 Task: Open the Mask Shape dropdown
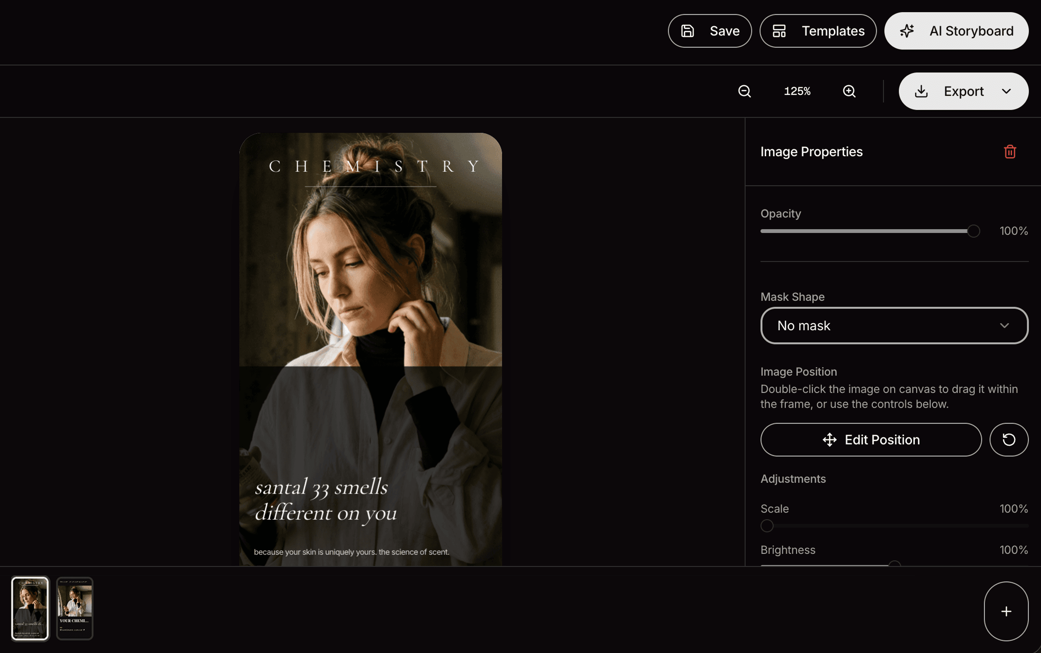click(x=894, y=326)
